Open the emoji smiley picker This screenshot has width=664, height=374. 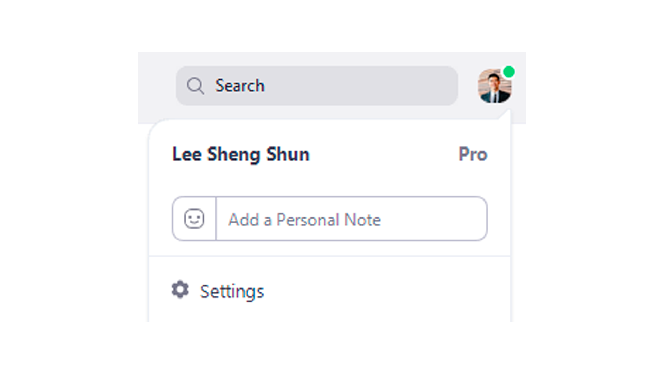(194, 219)
